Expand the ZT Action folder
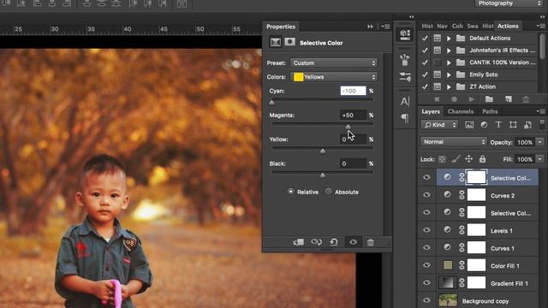This screenshot has height=308, width=548. (x=449, y=86)
